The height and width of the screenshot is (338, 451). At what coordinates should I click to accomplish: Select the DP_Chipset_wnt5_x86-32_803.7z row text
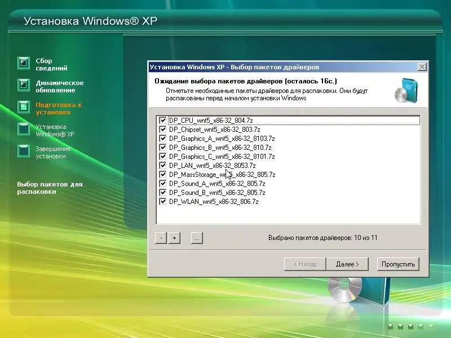tap(215, 130)
